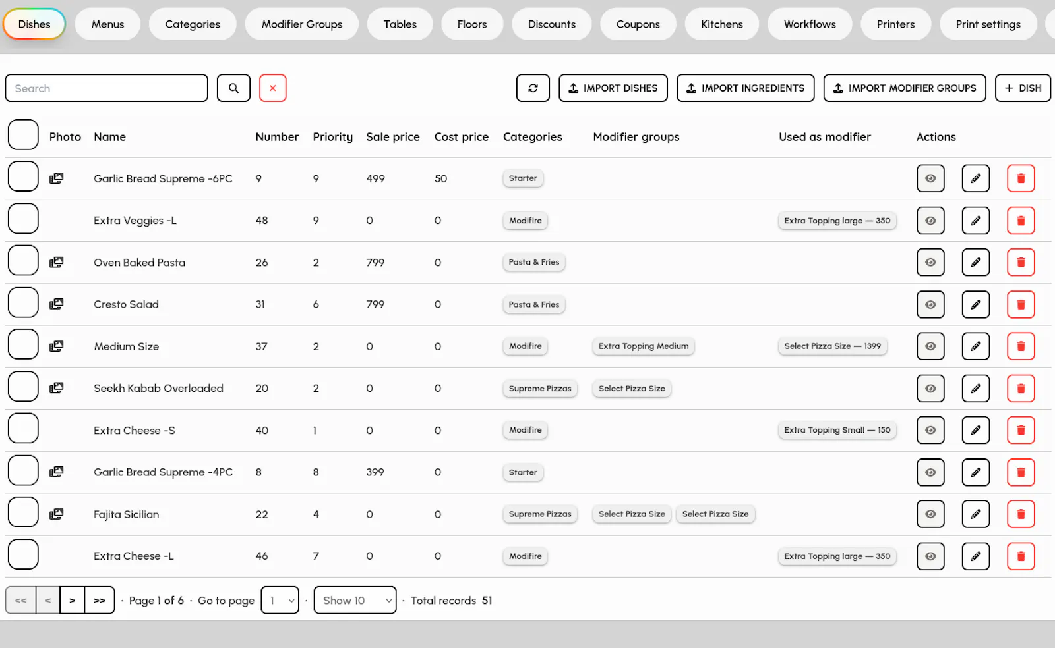
Task: Click the Sale price column header
Action: point(393,137)
